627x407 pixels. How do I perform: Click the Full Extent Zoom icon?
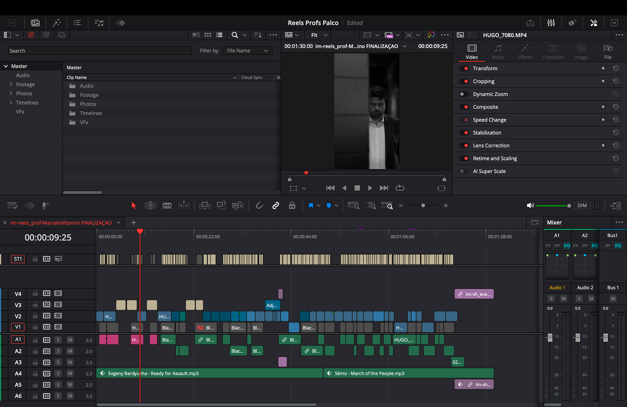coord(354,205)
